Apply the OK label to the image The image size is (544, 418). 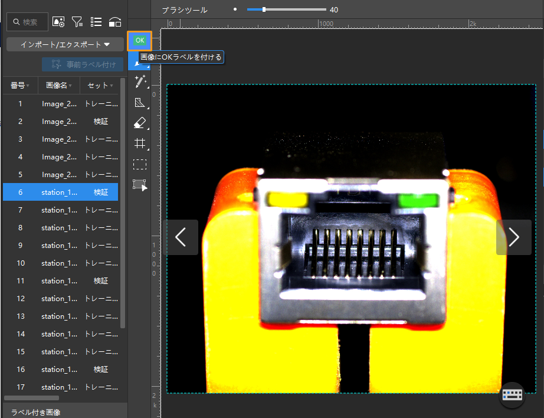coord(139,41)
